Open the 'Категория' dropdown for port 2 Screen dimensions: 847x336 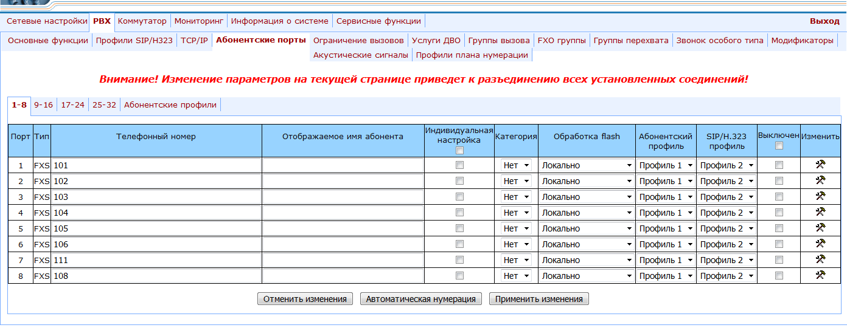[x=516, y=181]
